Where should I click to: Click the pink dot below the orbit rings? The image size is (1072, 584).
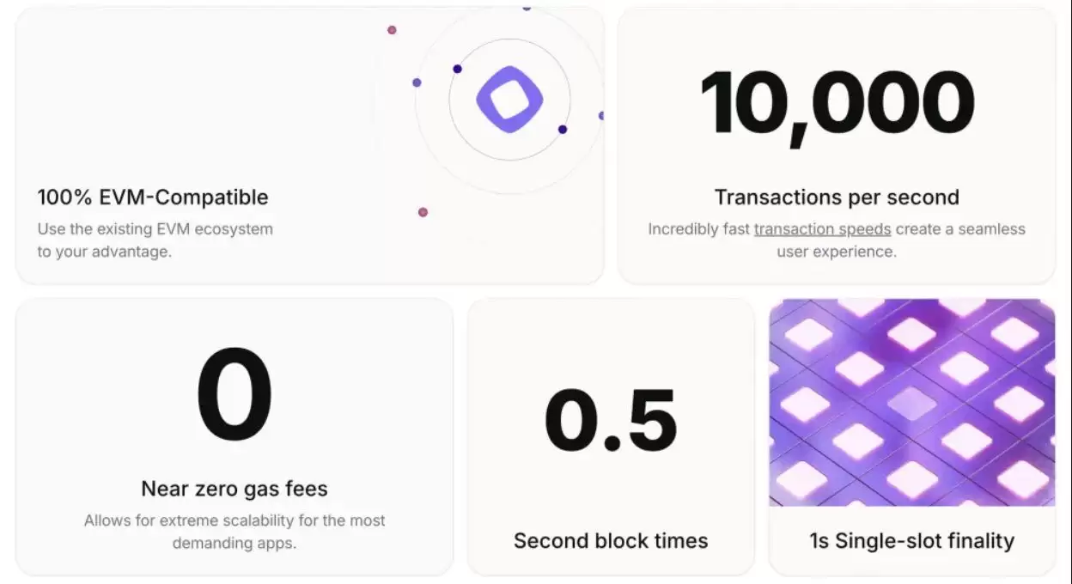coord(423,212)
